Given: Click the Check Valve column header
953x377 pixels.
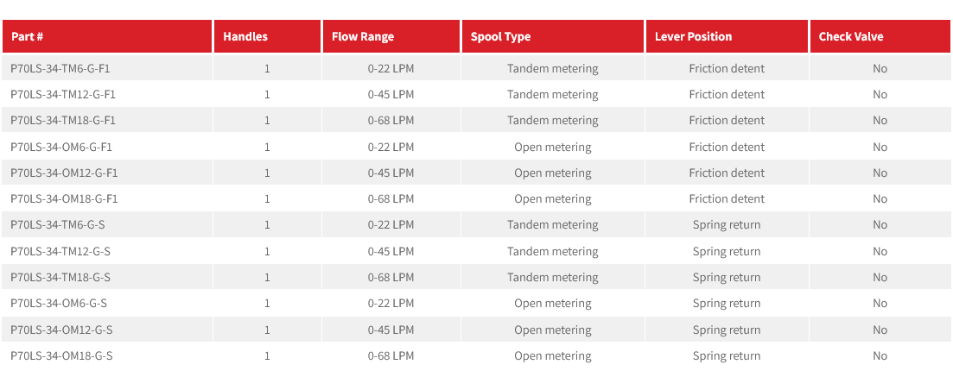Looking at the screenshot, I should (x=851, y=36).
